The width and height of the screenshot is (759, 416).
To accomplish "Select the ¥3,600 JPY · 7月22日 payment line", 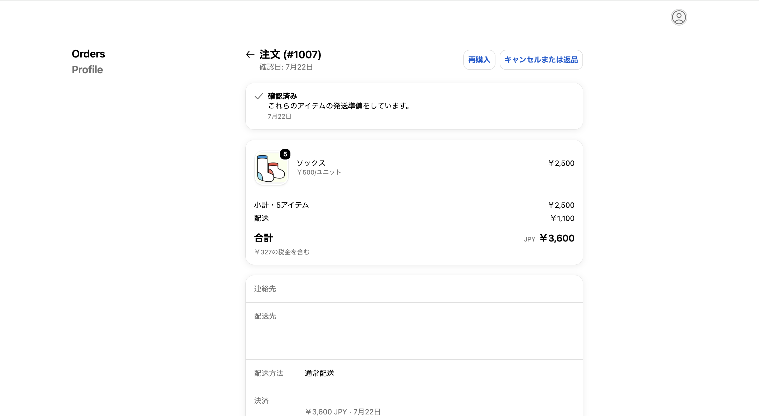I will pos(343,412).
